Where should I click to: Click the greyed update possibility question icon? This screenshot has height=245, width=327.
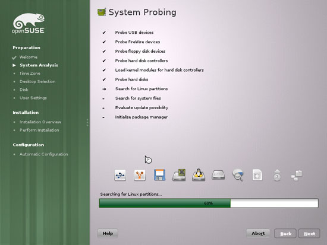277,175
